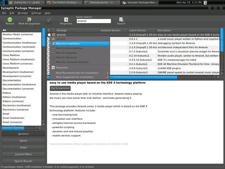This screenshot has height=169, width=225.
Task: Open Properties from the toolbar icon
Action: tap(66, 19)
